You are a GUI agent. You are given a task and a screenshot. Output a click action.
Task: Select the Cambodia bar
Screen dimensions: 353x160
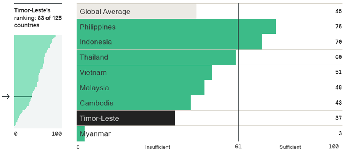tap(133, 103)
